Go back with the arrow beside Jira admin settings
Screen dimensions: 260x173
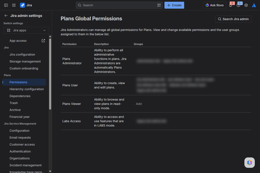point(6,16)
